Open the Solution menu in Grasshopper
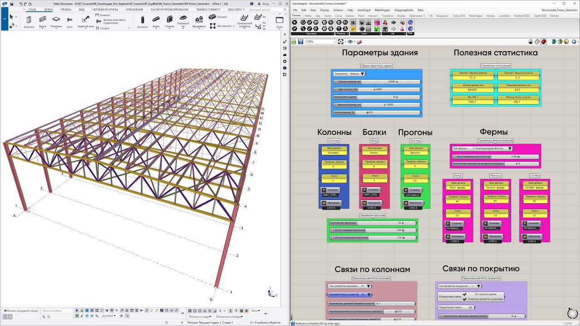Viewport: 580px width, 326px height. 338,10
